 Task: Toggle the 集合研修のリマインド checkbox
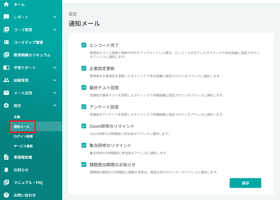pos(84,145)
